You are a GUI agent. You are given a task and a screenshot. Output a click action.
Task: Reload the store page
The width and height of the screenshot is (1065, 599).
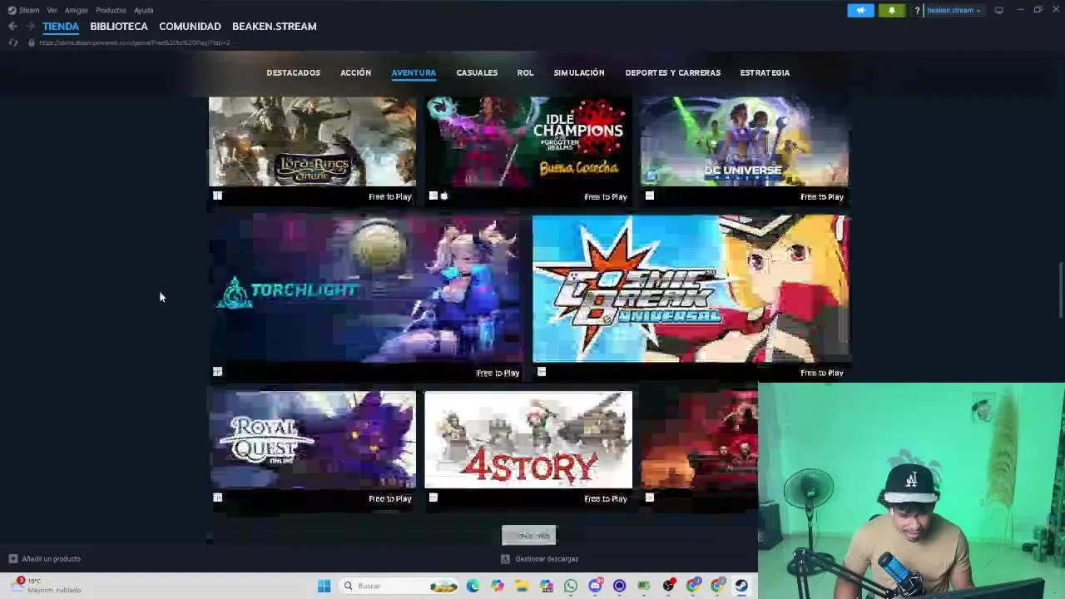12,42
